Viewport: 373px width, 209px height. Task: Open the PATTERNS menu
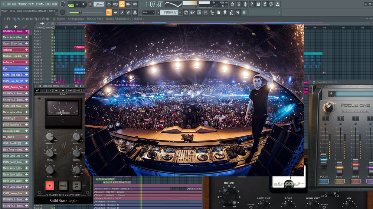[x=22, y=4]
